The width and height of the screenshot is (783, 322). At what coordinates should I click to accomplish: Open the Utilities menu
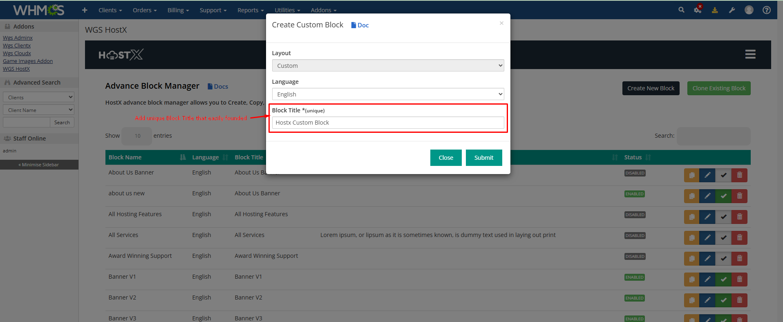coord(287,10)
